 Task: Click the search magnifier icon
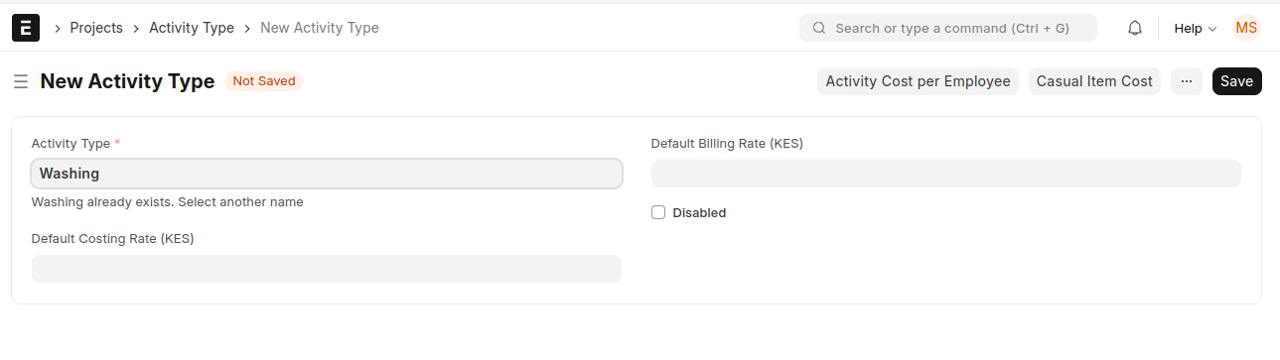point(819,28)
